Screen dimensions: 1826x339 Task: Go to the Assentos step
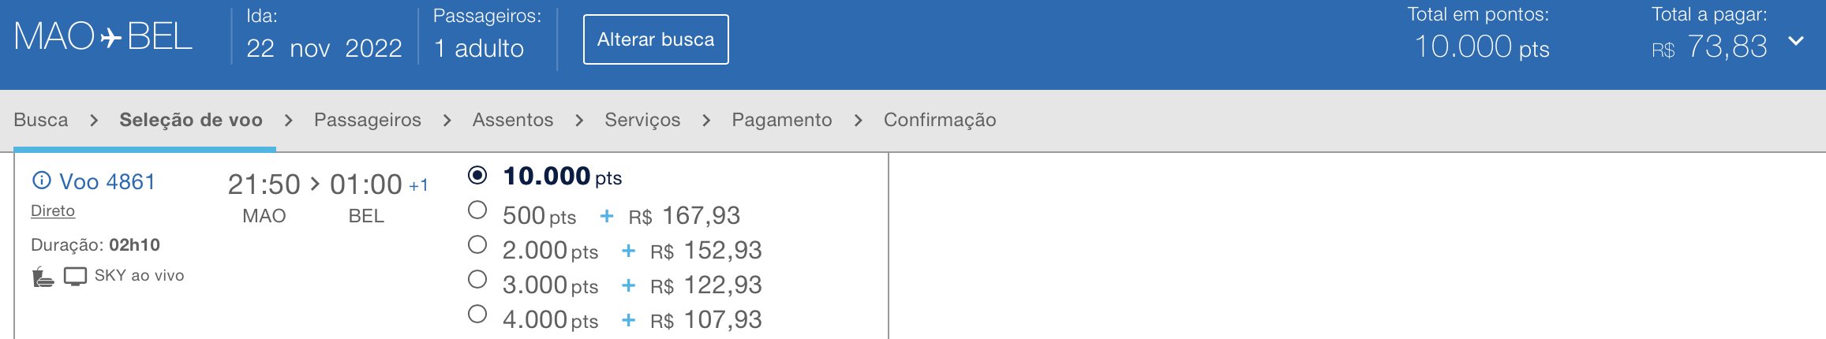(x=513, y=120)
